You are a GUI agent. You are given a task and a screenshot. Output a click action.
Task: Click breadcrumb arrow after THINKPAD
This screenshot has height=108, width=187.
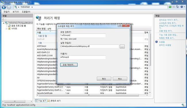pyautogui.click(x=32, y=7)
